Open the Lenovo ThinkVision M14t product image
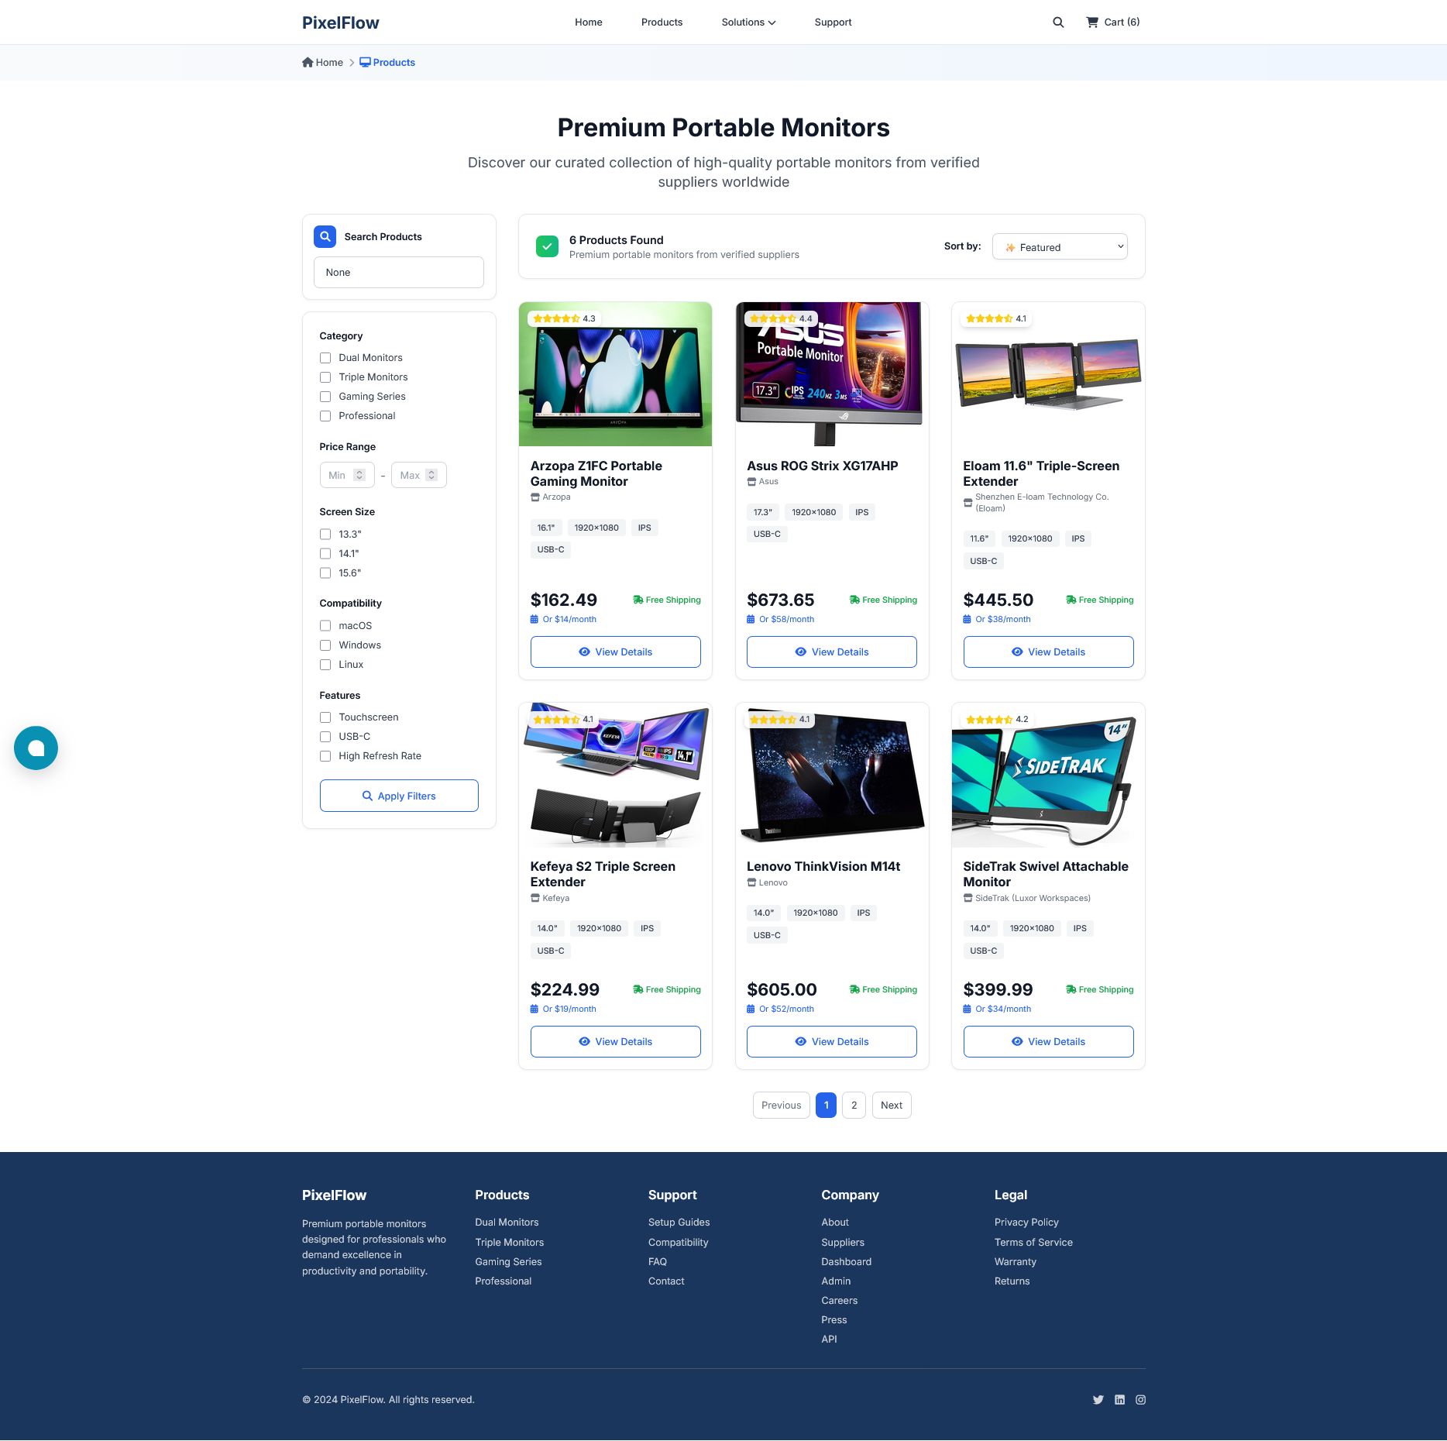This screenshot has width=1447, height=1441. [x=832, y=776]
